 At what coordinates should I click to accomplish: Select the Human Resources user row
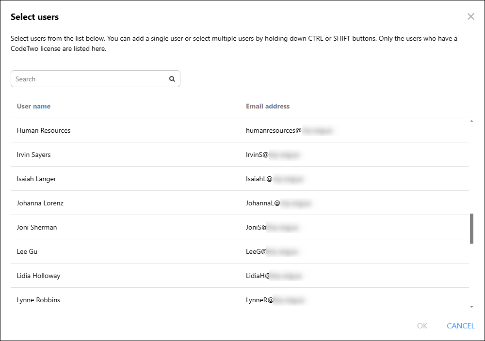(240, 130)
